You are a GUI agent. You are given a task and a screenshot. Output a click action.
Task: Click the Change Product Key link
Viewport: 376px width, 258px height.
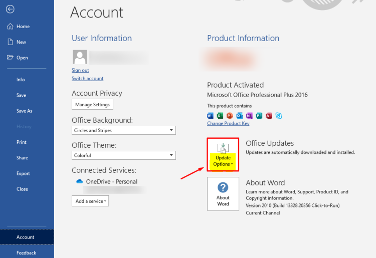(228, 123)
